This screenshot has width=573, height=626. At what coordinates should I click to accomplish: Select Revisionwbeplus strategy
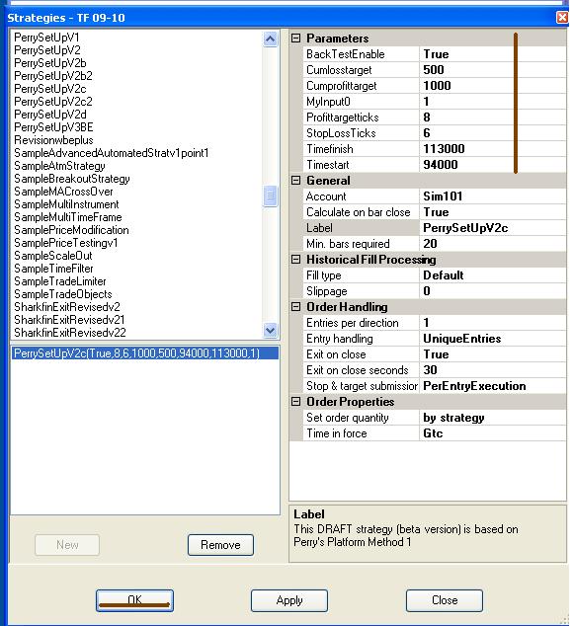(x=53, y=140)
